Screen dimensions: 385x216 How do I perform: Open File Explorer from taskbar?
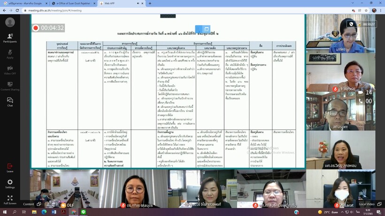coord(34,212)
